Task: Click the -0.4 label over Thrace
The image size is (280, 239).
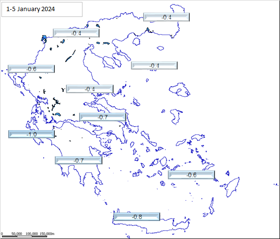Action: [x=166, y=17]
